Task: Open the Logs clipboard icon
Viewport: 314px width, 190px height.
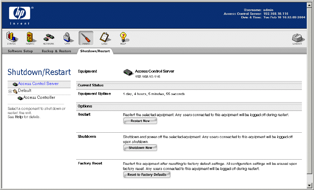Action: pos(104,38)
